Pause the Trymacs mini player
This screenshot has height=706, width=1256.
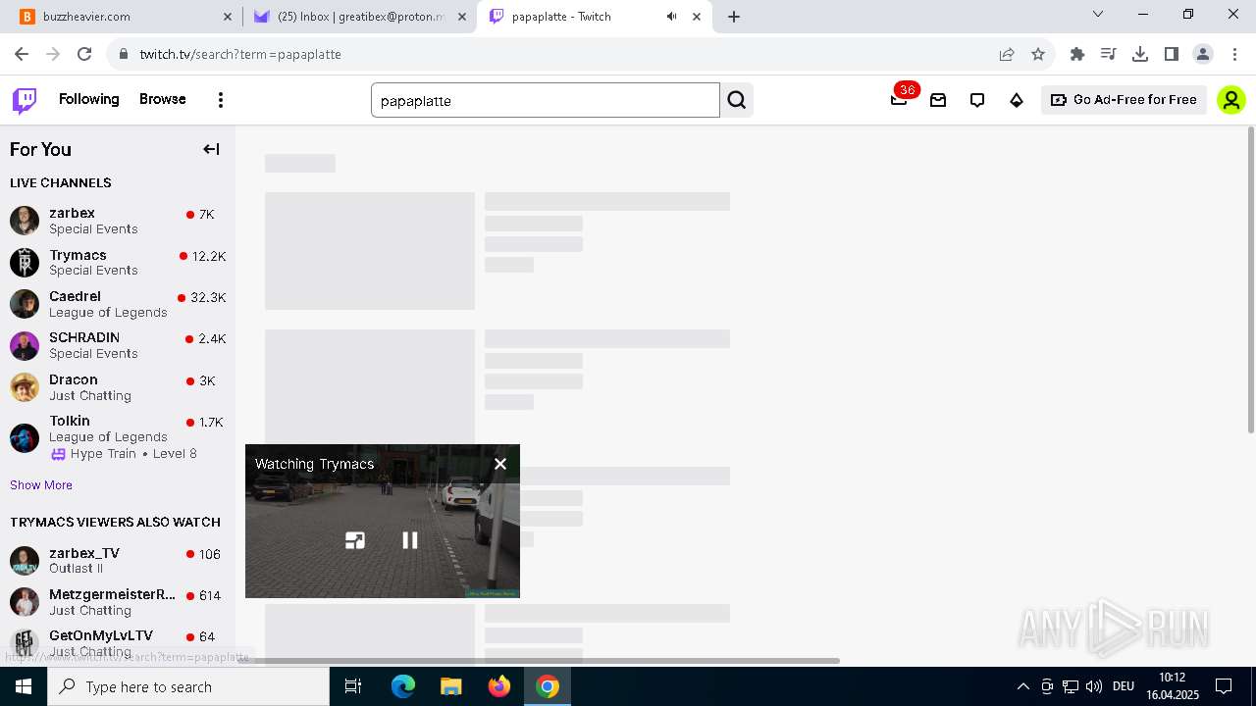click(x=410, y=540)
